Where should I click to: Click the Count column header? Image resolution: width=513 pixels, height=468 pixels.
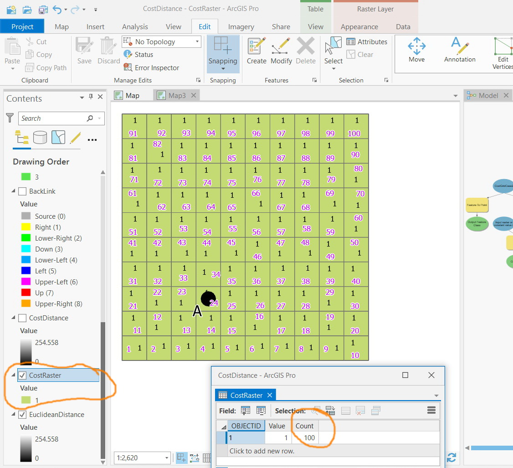point(305,426)
